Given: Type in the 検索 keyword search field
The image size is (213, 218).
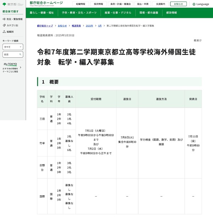Looking at the screenshot, I should (10, 54).
